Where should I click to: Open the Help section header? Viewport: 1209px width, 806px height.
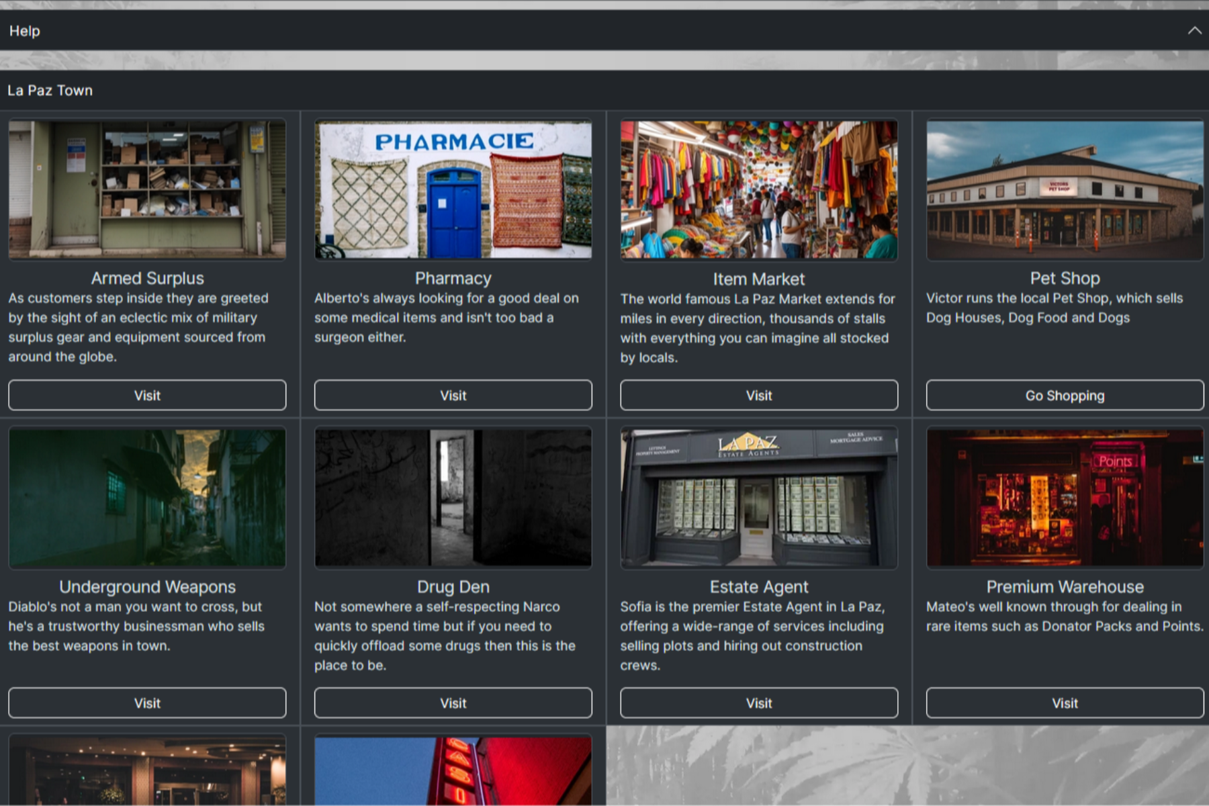[x=604, y=30]
